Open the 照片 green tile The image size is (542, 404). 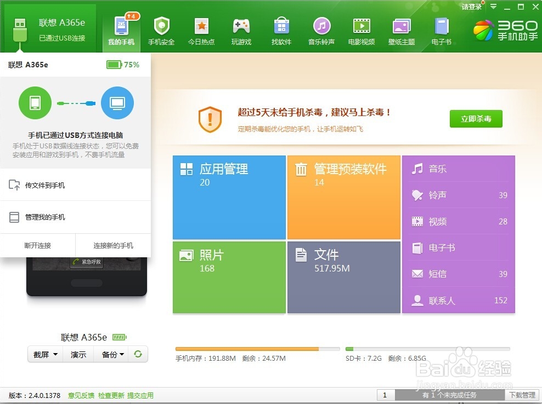pos(229,277)
